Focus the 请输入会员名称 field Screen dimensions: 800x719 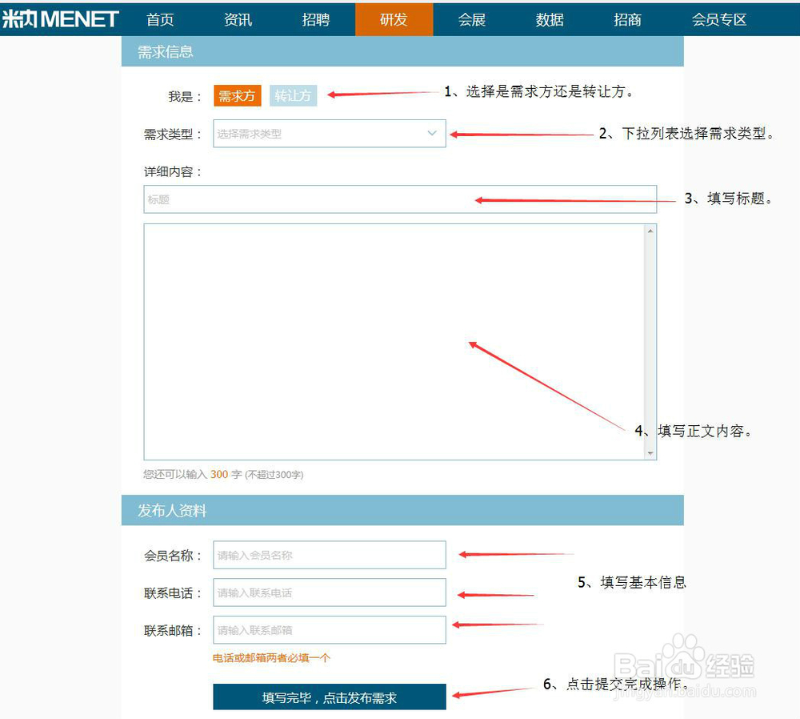329,554
